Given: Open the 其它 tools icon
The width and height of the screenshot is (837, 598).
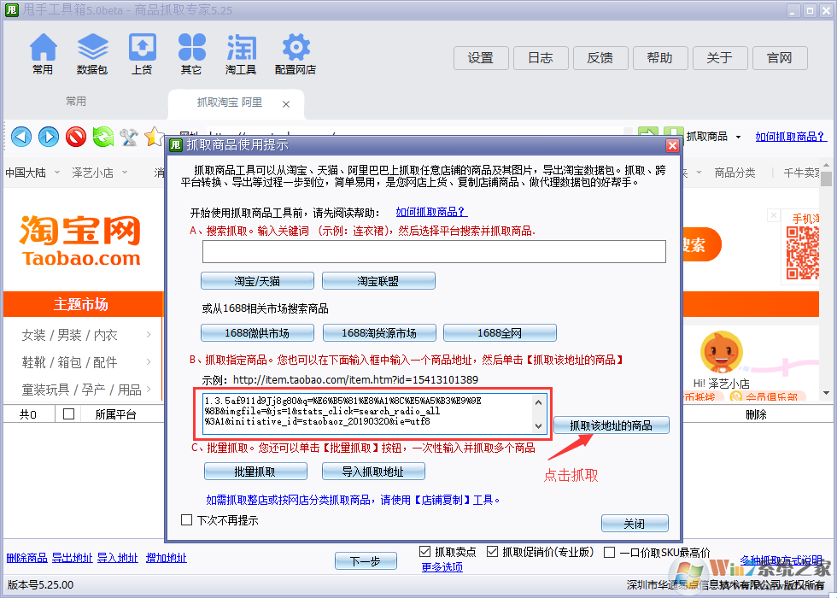Looking at the screenshot, I should point(191,51).
